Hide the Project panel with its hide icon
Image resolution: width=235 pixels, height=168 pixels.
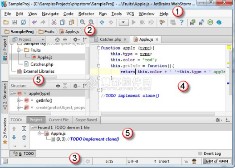coord(85,40)
